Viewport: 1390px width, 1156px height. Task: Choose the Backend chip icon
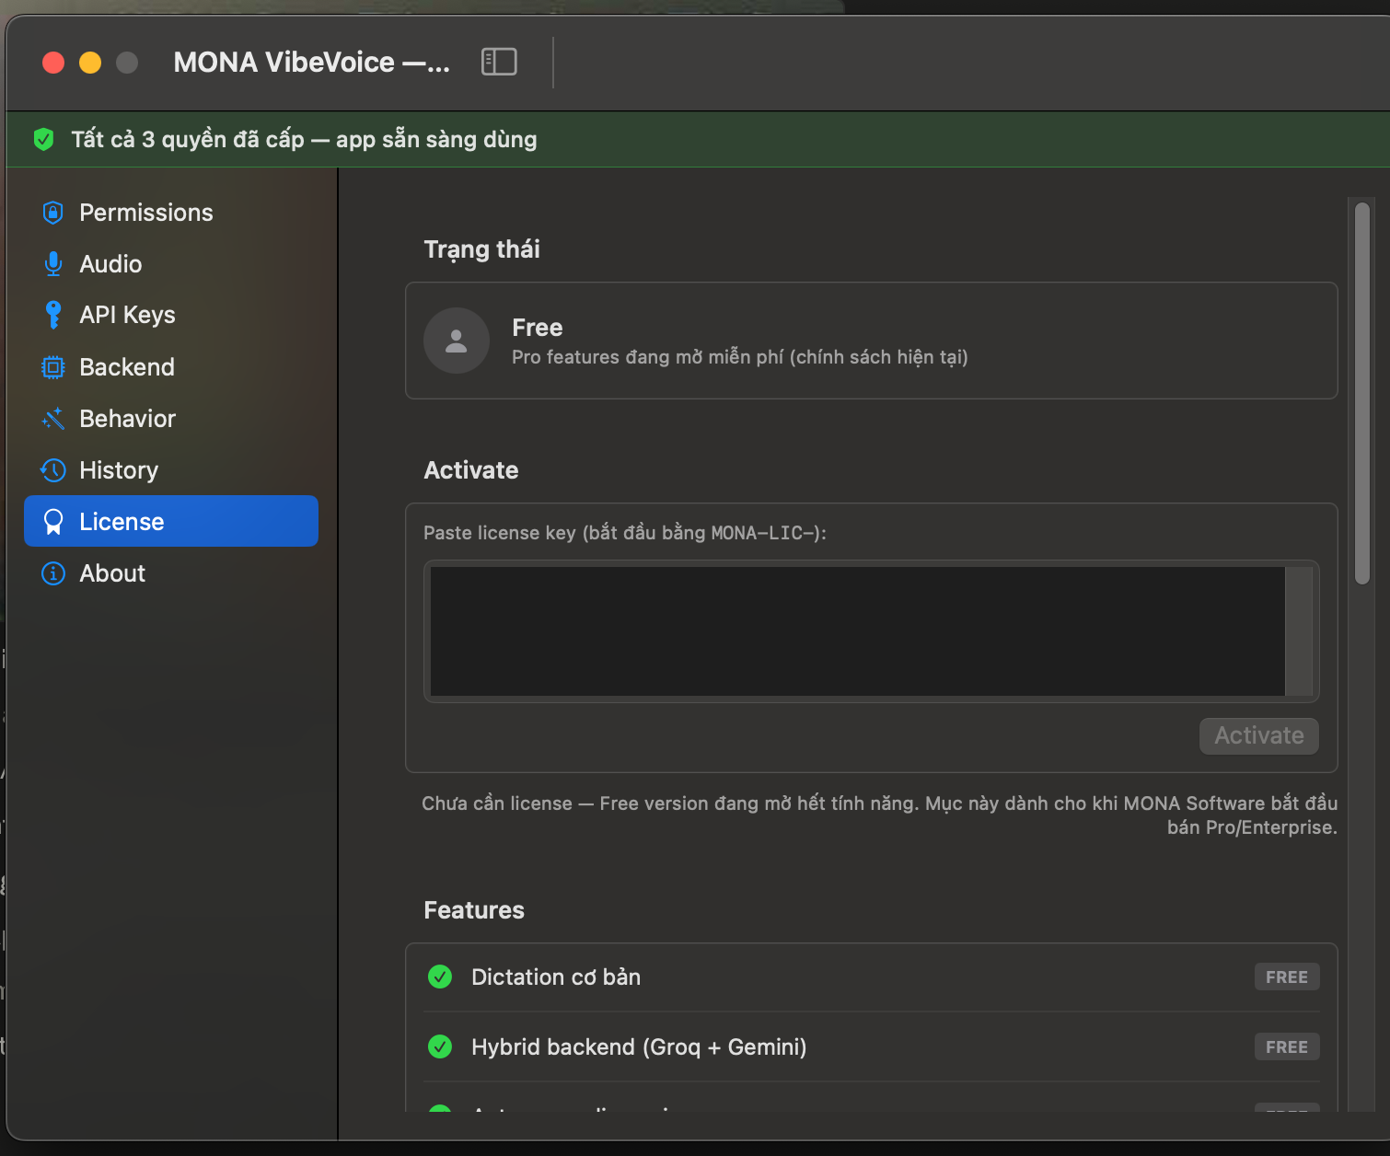click(x=53, y=367)
